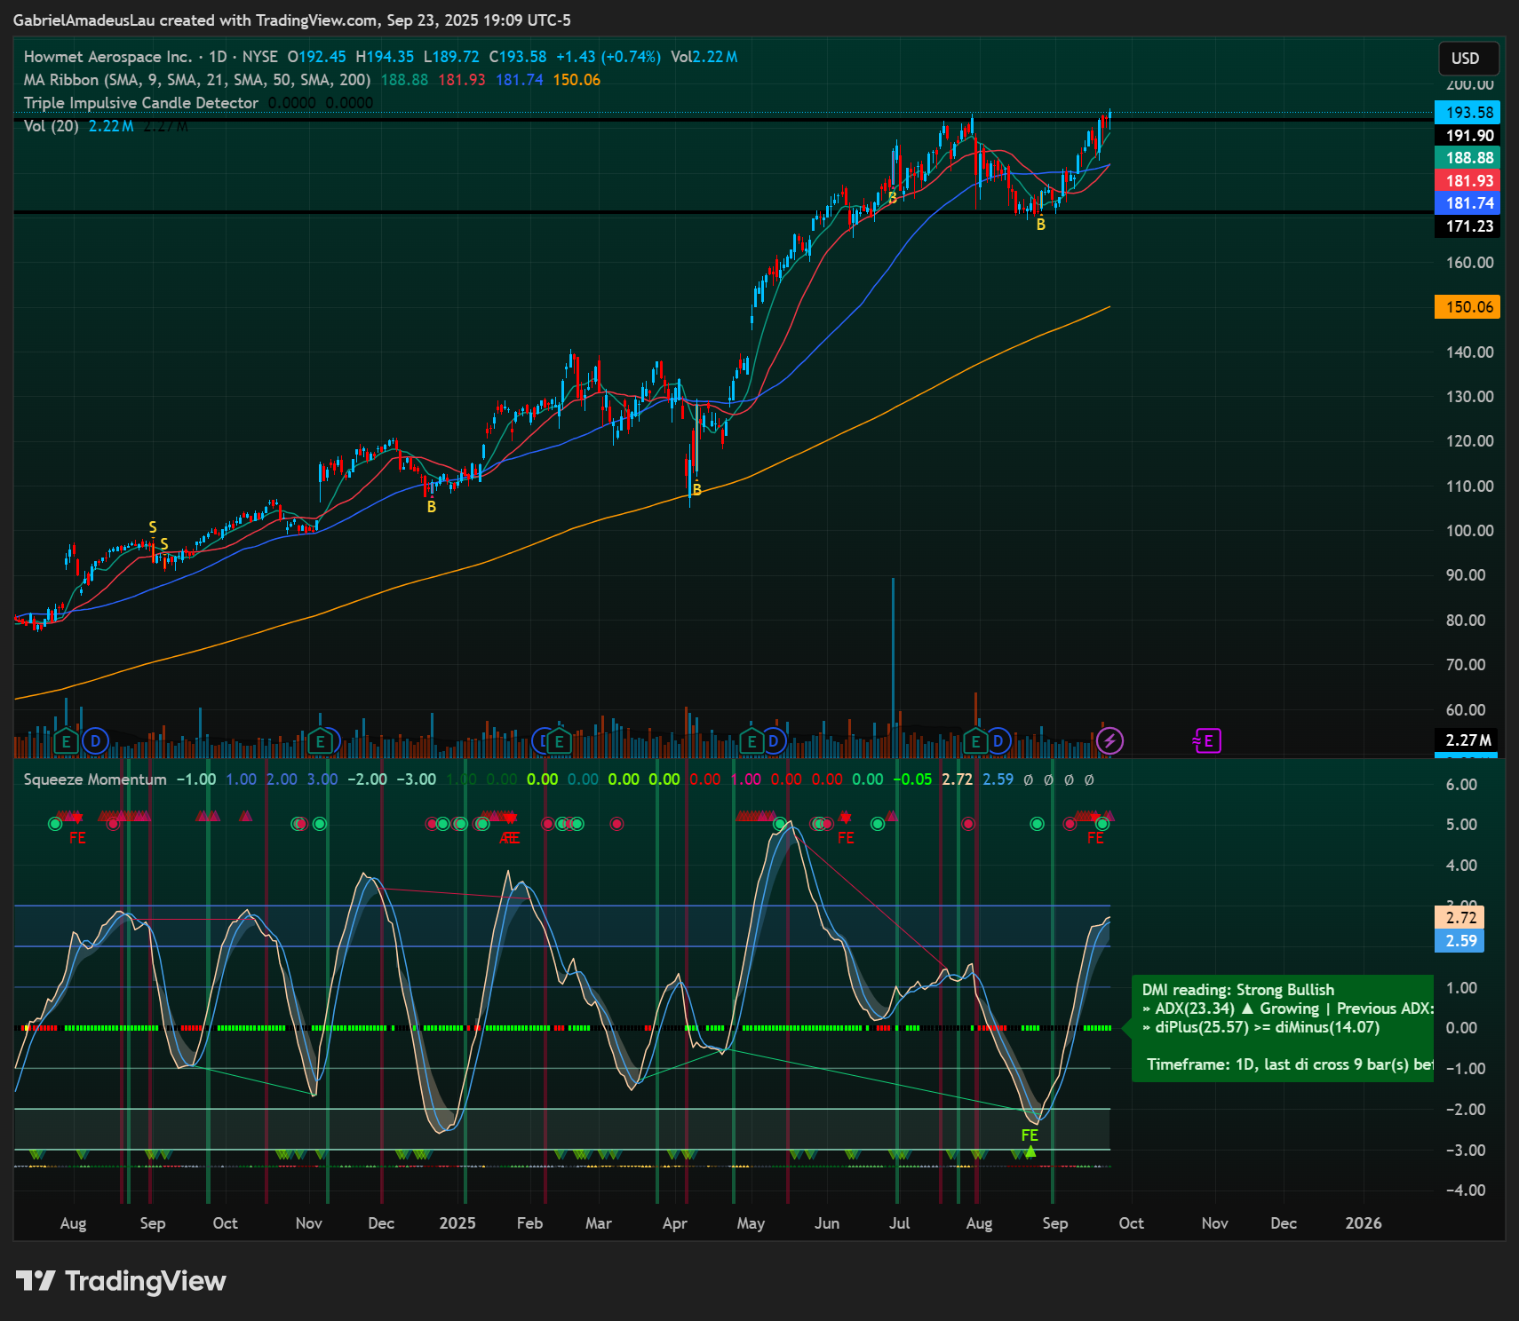Select the Squeeze Momentum indicator legend
This screenshot has height=1321, width=1519.
(95, 779)
